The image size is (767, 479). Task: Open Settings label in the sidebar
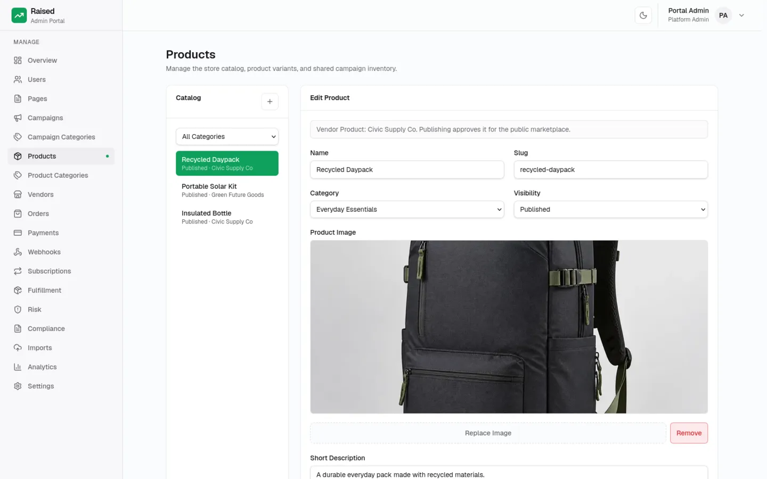(41, 386)
